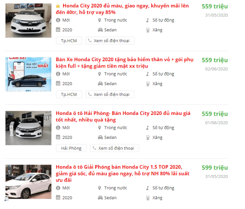
Task: Open listing 'Honda City 2020 đủ màu, giao ngay'
Action: point(122,9)
